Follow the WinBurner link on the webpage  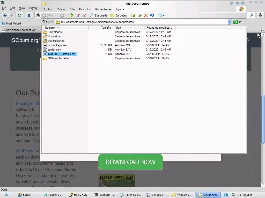click(x=25, y=151)
